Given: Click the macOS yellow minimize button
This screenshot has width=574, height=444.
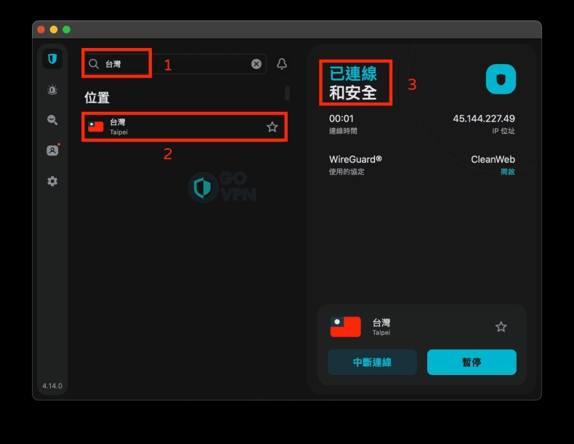Looking at the screenshot, I should coord(54,30).
